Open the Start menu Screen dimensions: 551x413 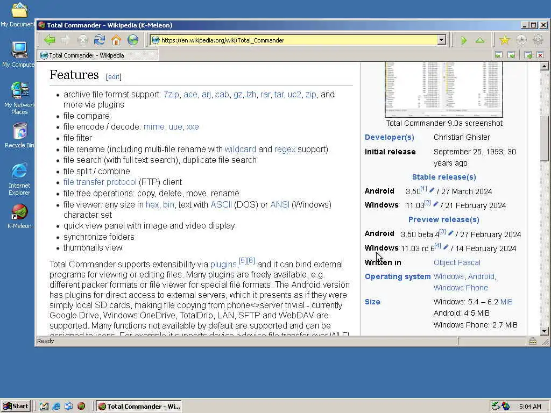16,407
